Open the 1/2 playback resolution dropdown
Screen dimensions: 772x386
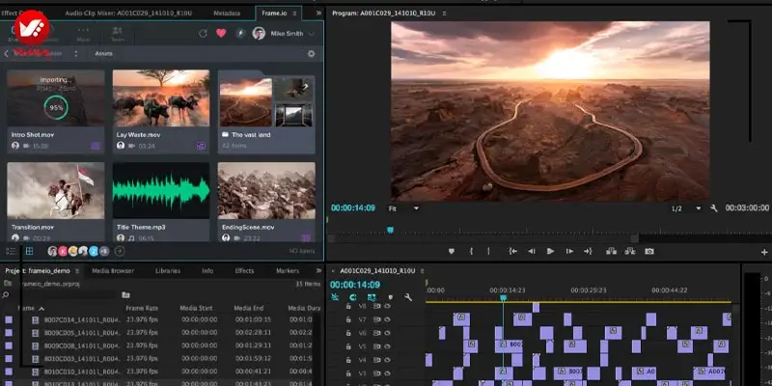(686, 208)
